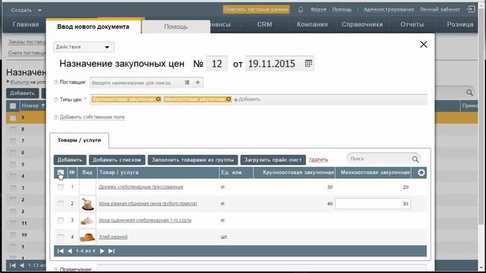This screenshot has width=486, height=273.
Task: Click the search magnifier in goods tab
Action: click(415, 159)
